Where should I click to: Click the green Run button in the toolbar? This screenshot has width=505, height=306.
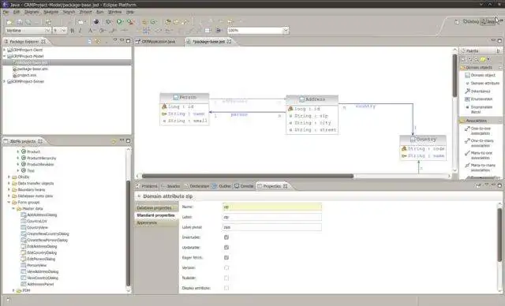coord(119,21)
